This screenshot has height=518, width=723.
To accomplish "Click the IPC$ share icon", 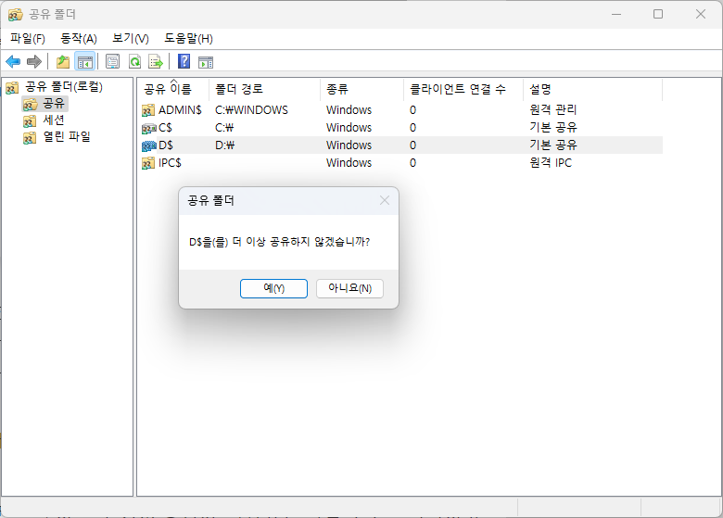I will point(148,163).
